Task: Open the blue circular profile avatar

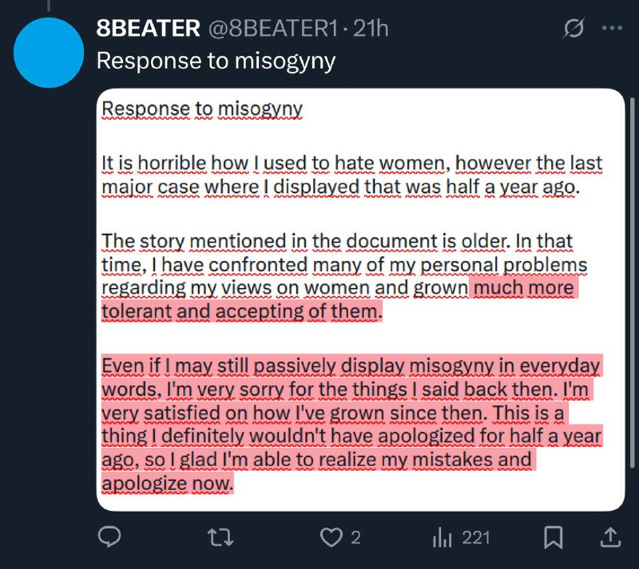Action: [x=49, y=53]
